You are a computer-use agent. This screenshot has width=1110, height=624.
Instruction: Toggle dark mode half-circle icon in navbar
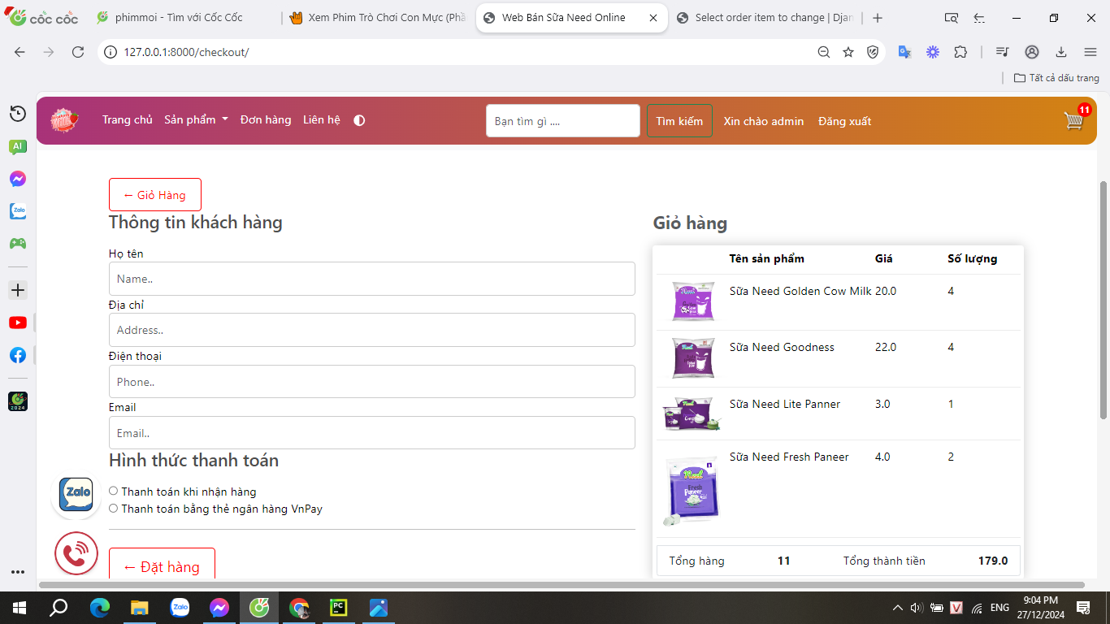pos(359,120)
